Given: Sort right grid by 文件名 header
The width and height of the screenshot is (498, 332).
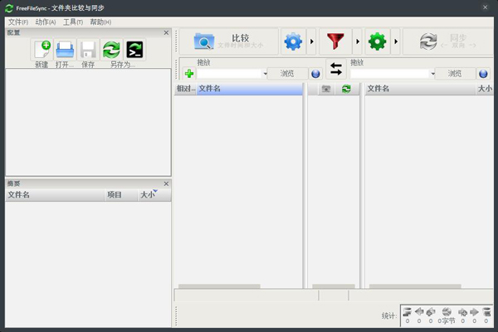Looking at the screenshot, I should [420, 89].
